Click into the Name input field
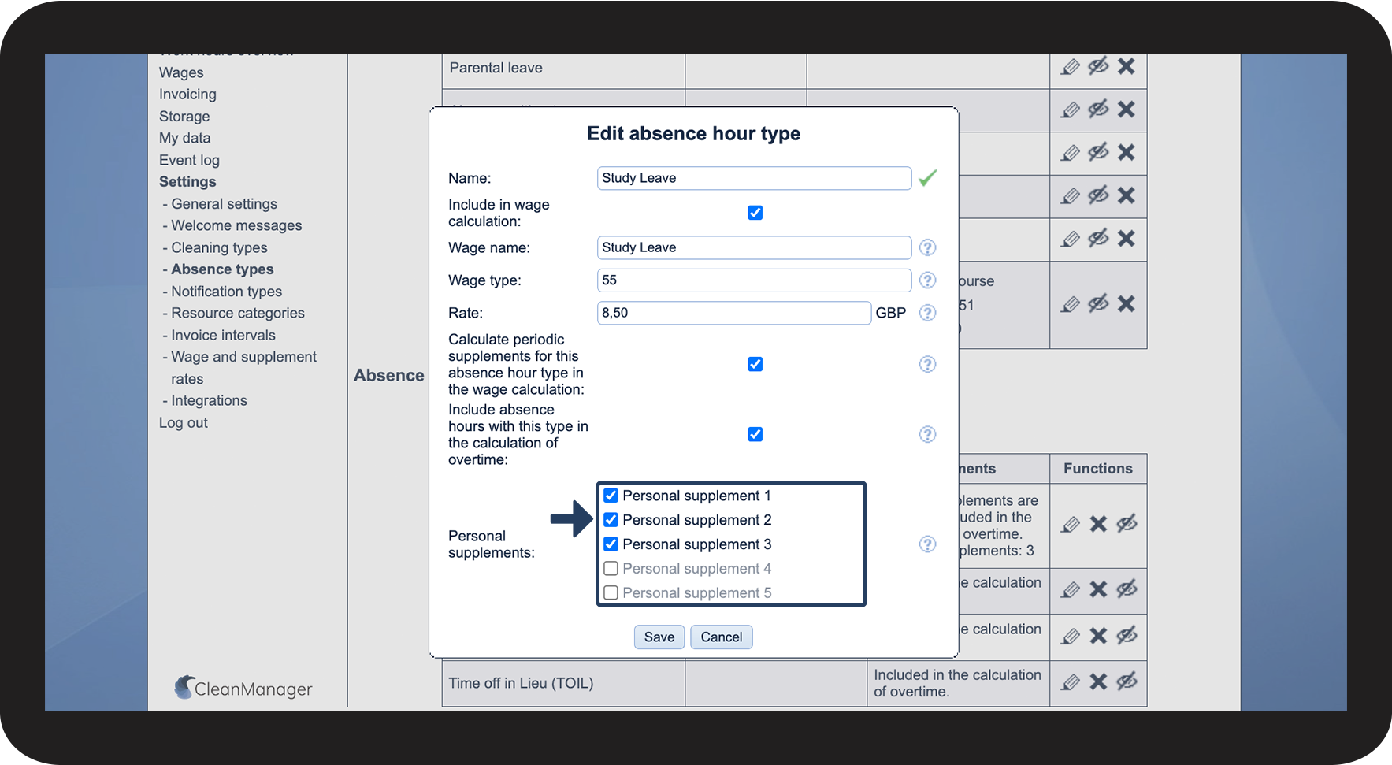Image resolution: width=1392 pixels, height=765 pixels. pyautogui.click(x=753, y=178)
